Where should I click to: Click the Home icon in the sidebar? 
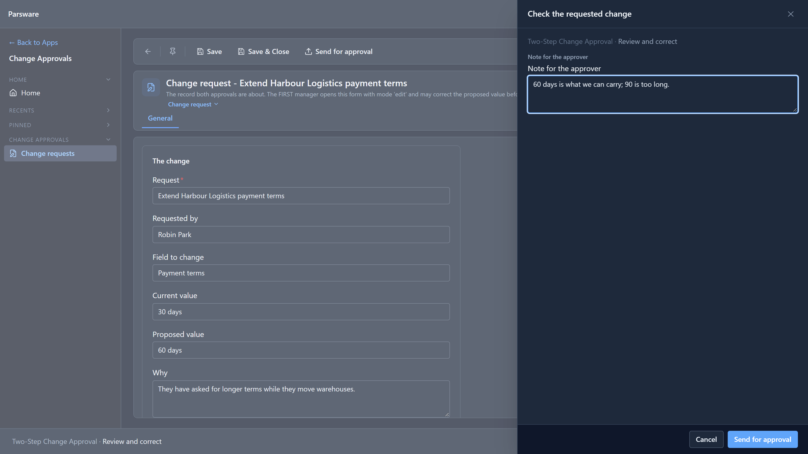(x=13, y=93)
